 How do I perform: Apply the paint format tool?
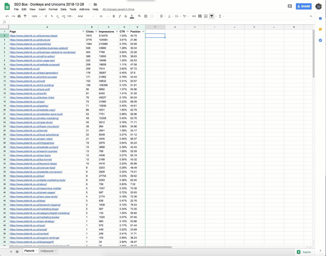tap(25, 16)
